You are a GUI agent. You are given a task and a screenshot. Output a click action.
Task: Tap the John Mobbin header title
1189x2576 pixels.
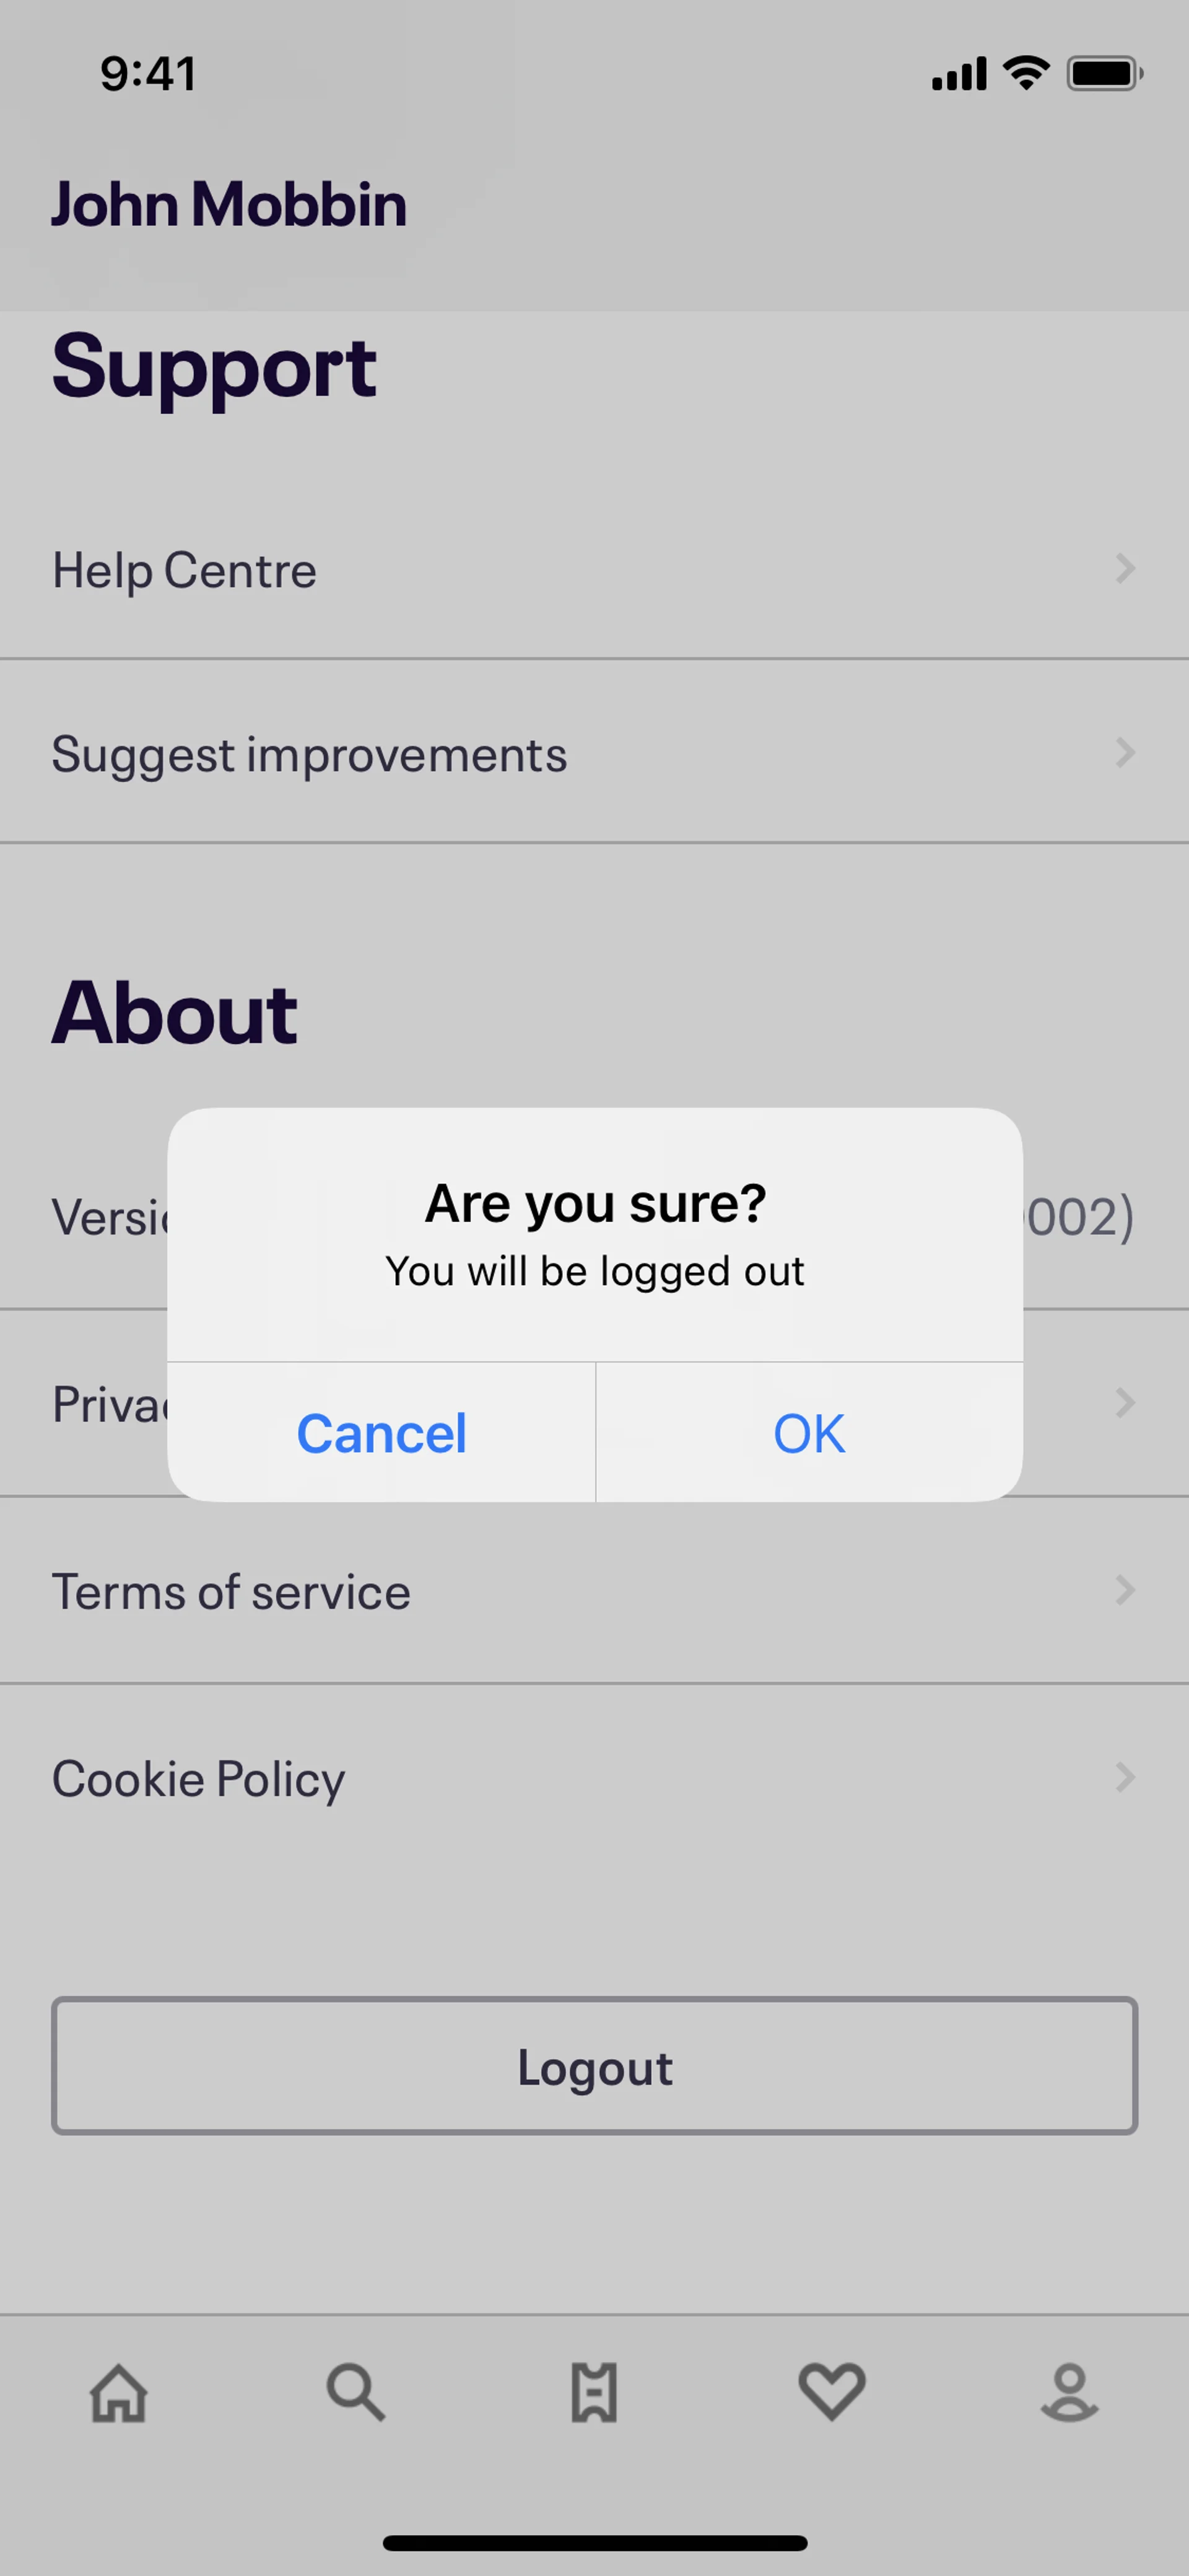[229, 204]
